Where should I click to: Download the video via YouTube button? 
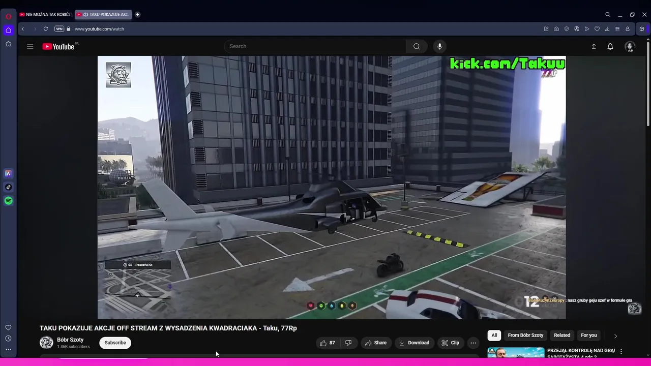point(414,343)
